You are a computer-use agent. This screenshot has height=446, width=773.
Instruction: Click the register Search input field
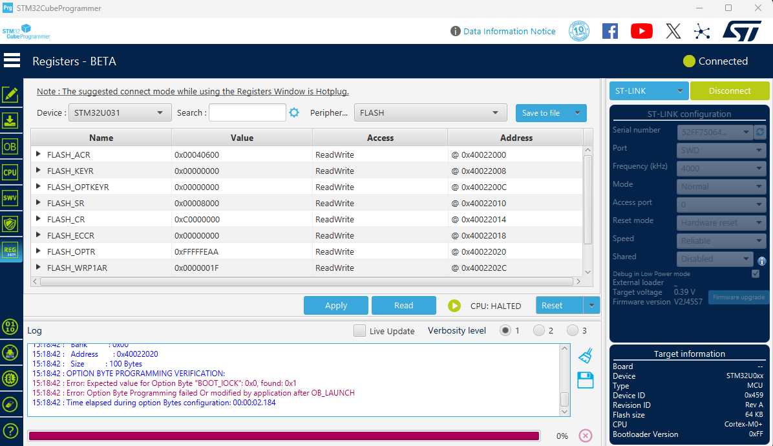click(x=248, y=112)
